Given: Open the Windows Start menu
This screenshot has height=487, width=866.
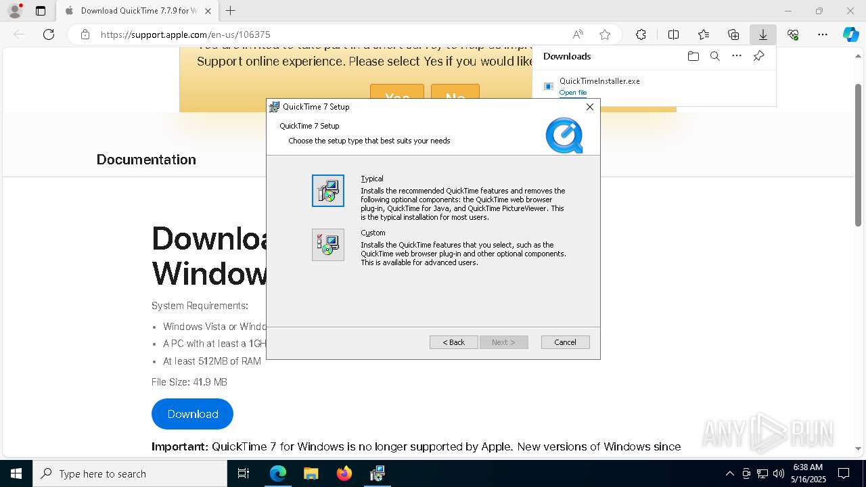Looking at the screenshot, I should (16, 473).
